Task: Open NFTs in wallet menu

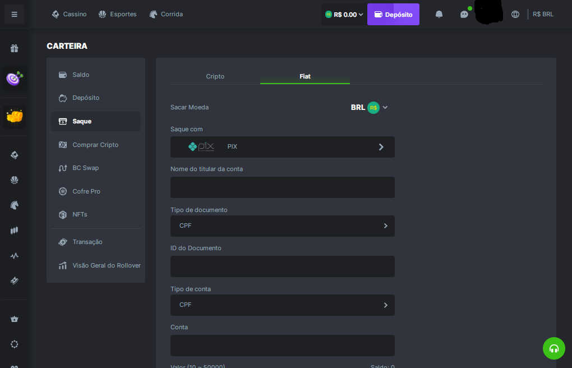Action: (x=95, y=214)
